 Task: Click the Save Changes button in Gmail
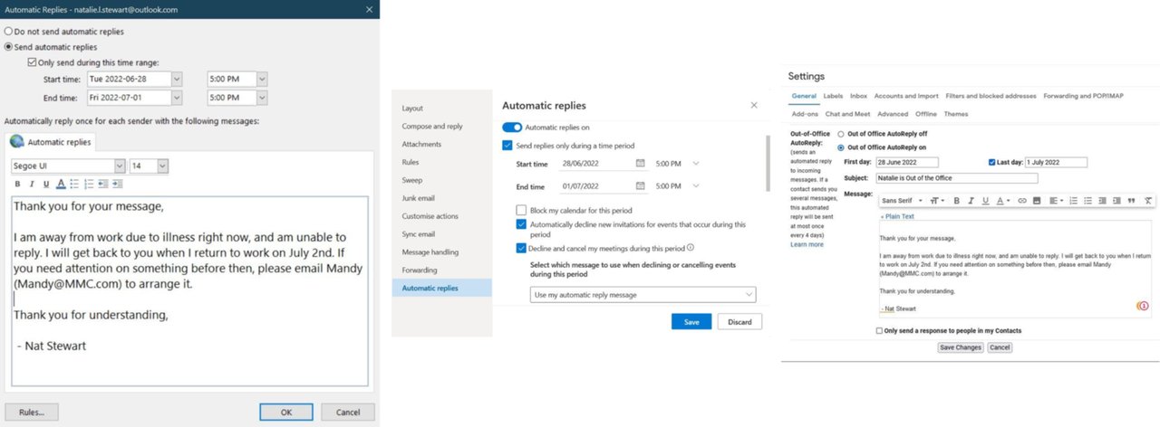point(961,347)
